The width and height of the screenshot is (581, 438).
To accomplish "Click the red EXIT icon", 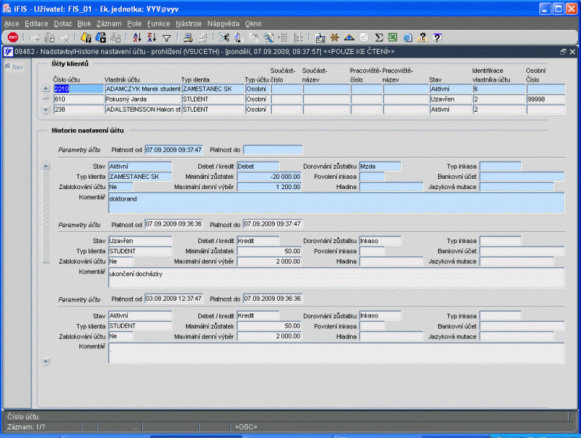I will (13, 37).
